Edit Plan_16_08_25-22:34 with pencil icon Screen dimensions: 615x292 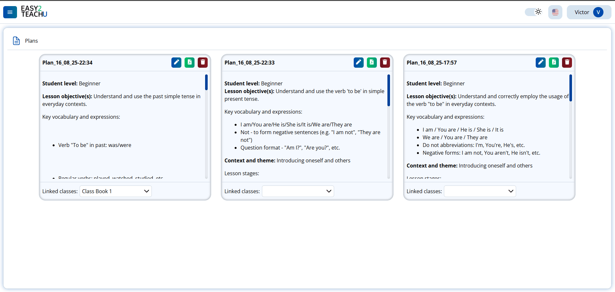point(176,62)
